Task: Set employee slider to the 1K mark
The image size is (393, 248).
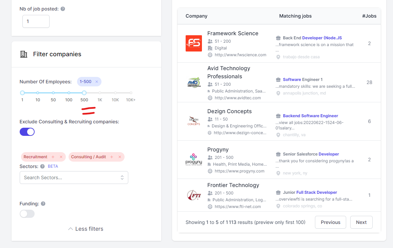Action: (x=100, y=93)
